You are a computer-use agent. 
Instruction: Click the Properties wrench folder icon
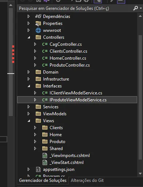38,23
